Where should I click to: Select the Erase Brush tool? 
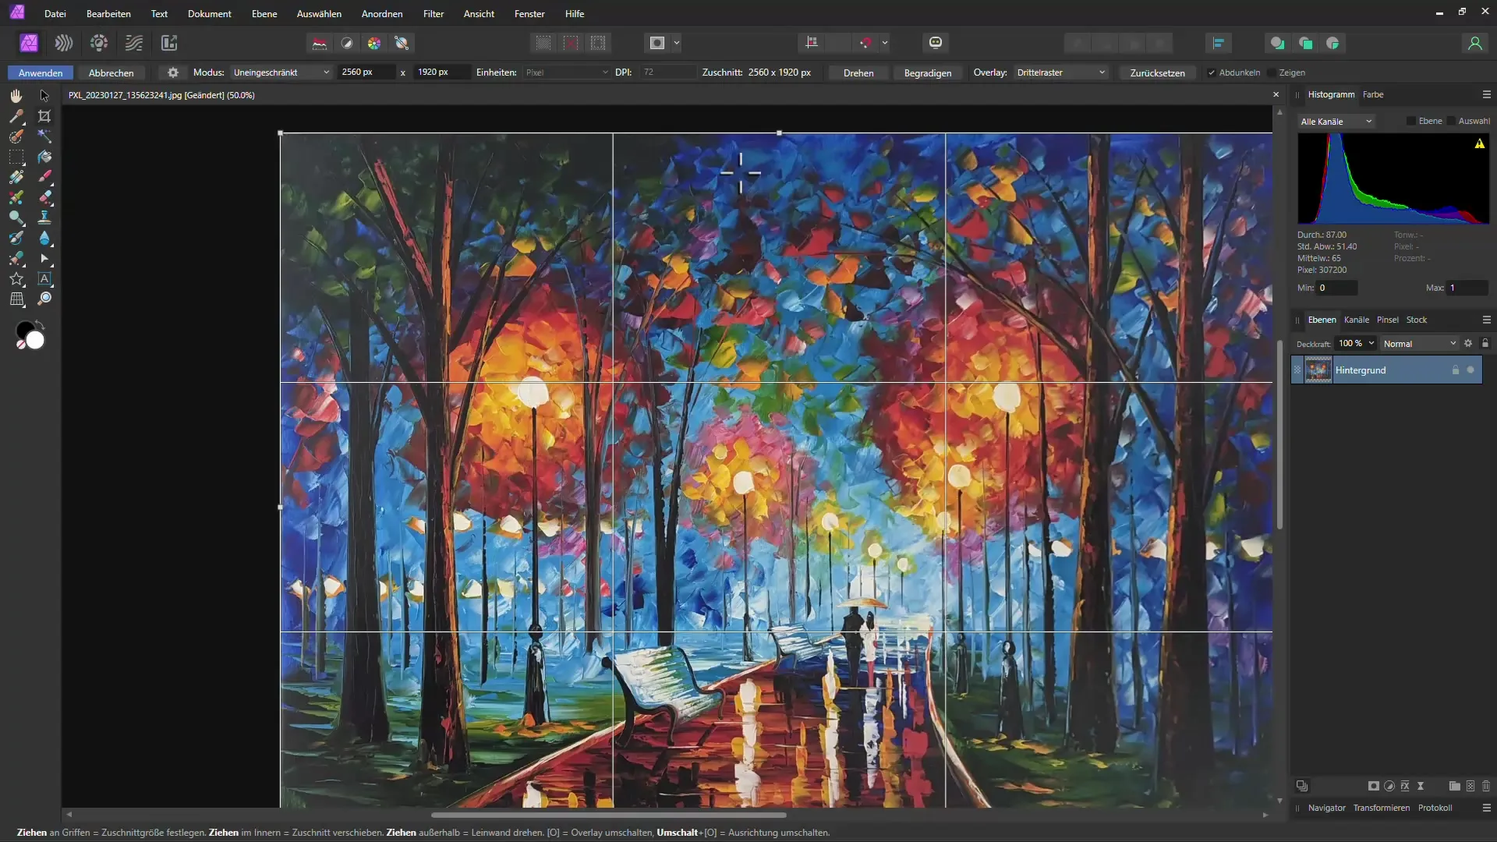tap(44, 197)
